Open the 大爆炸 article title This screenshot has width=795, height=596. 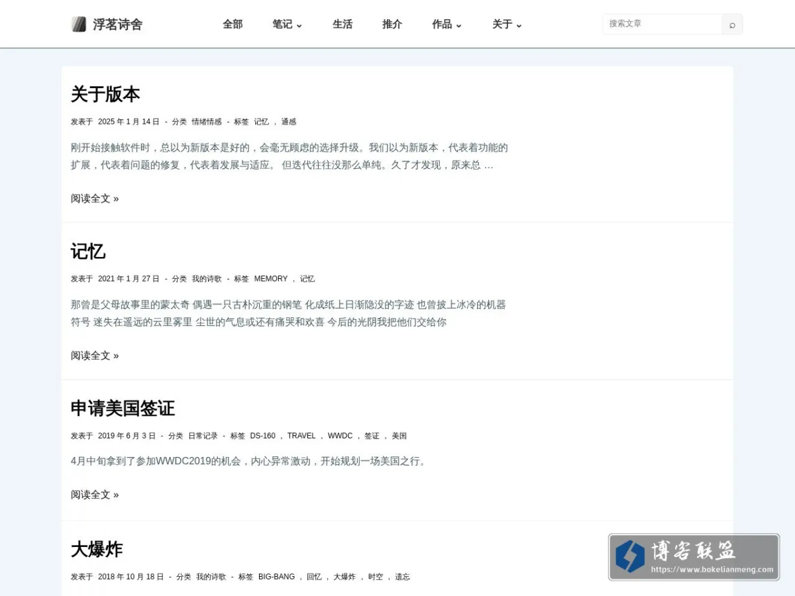97,550
